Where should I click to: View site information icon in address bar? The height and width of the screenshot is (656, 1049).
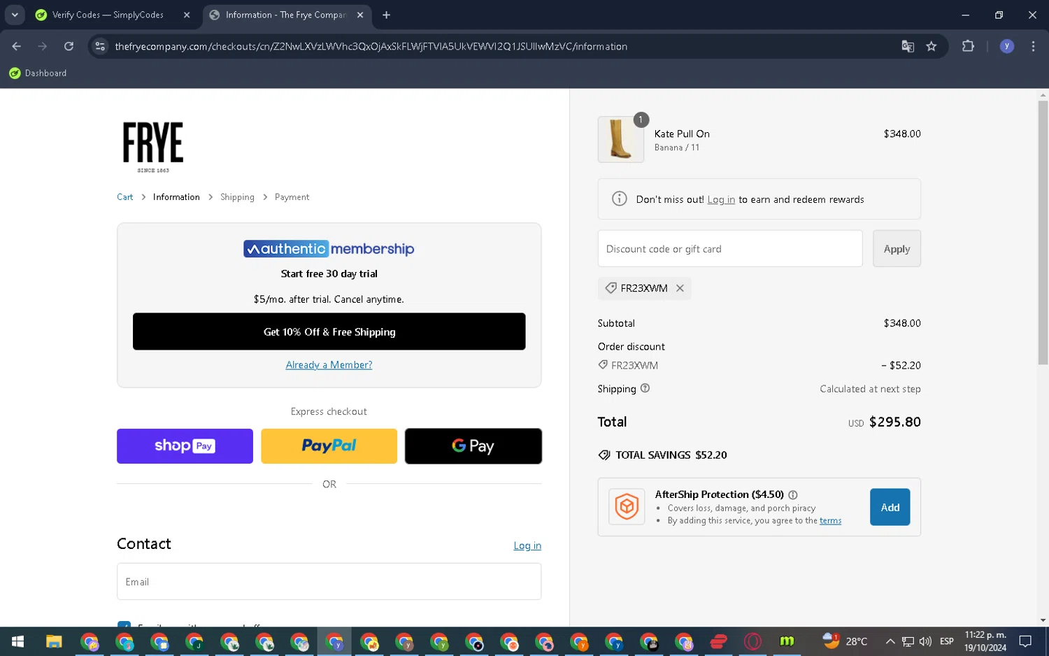pyautogui.click(x=100, y=46)
